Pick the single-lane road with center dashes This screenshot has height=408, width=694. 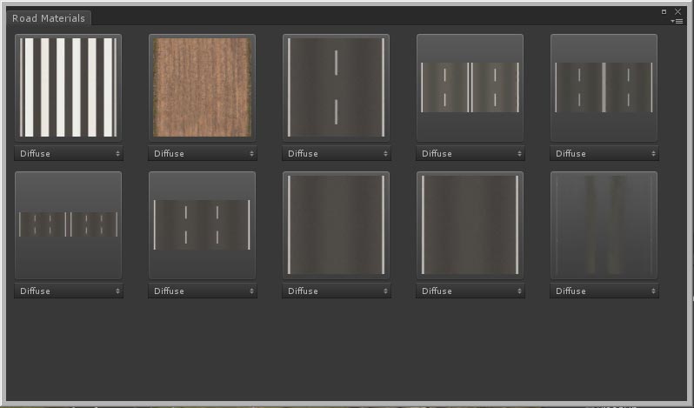point(336,88)
